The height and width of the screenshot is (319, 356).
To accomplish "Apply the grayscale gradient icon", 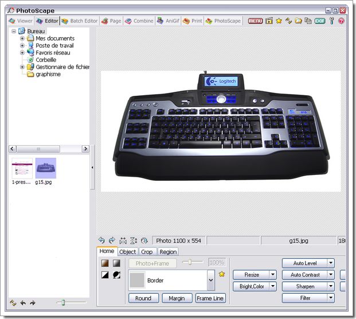I will (x=116, y=263).
